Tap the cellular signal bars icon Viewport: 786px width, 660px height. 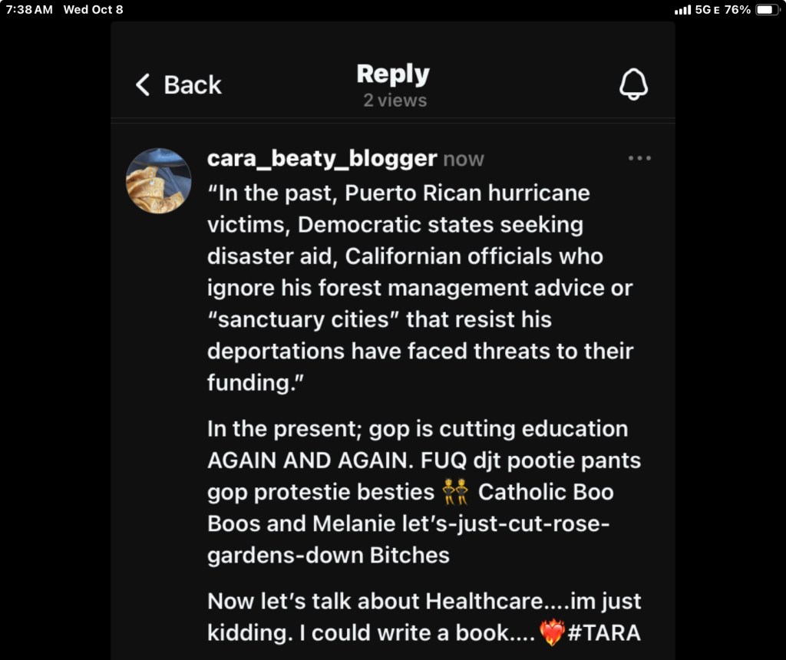pos(682,10)
